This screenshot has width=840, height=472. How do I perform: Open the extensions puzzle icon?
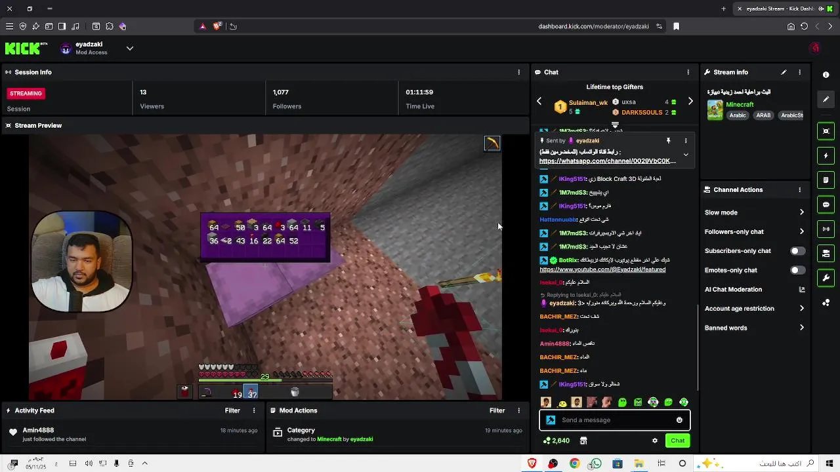coord(109,26)
